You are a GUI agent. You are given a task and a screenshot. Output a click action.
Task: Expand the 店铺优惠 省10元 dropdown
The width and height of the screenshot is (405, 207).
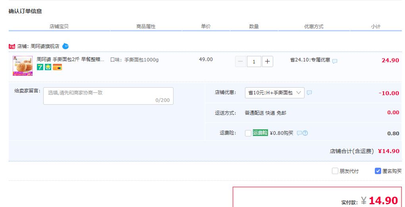274,93
